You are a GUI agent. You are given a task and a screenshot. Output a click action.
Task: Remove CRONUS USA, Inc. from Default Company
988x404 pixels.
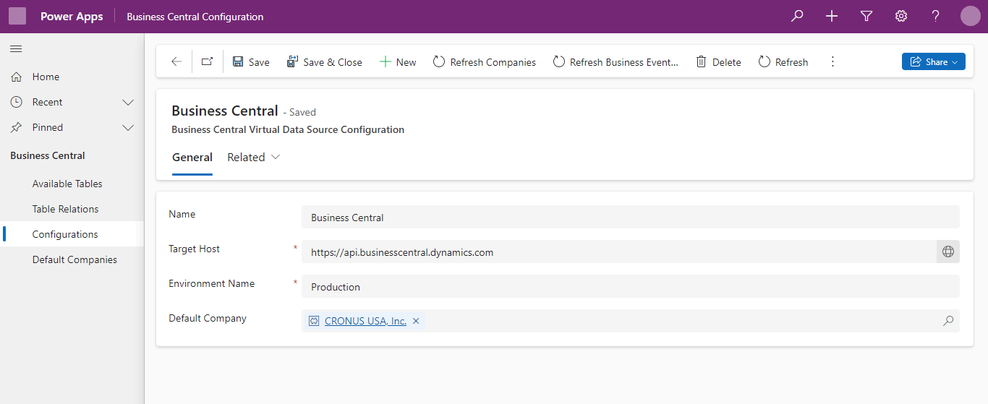point(416,321)
